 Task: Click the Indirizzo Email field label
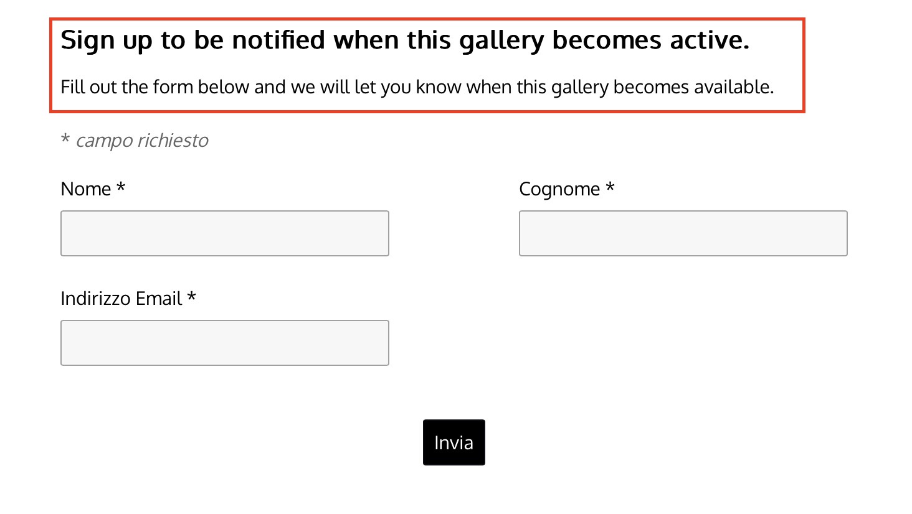121,299
